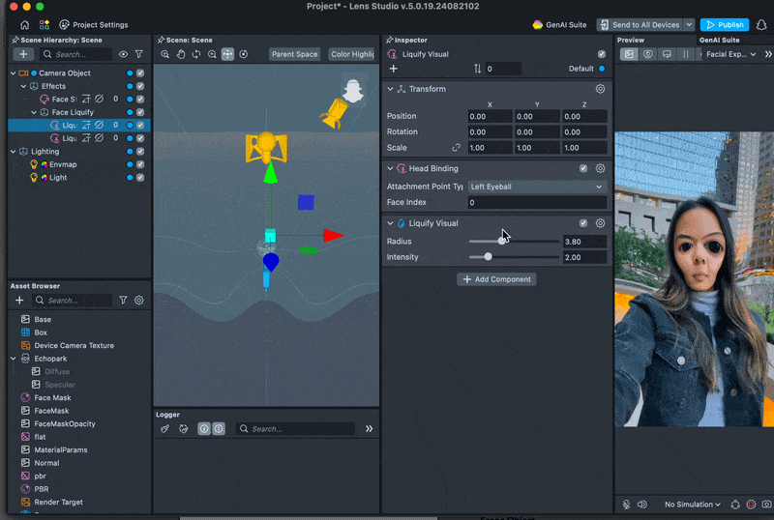This screenshot has height=520, width=774.
Task: Click the clear logs icon in Logger
Action: click(165, 428)
